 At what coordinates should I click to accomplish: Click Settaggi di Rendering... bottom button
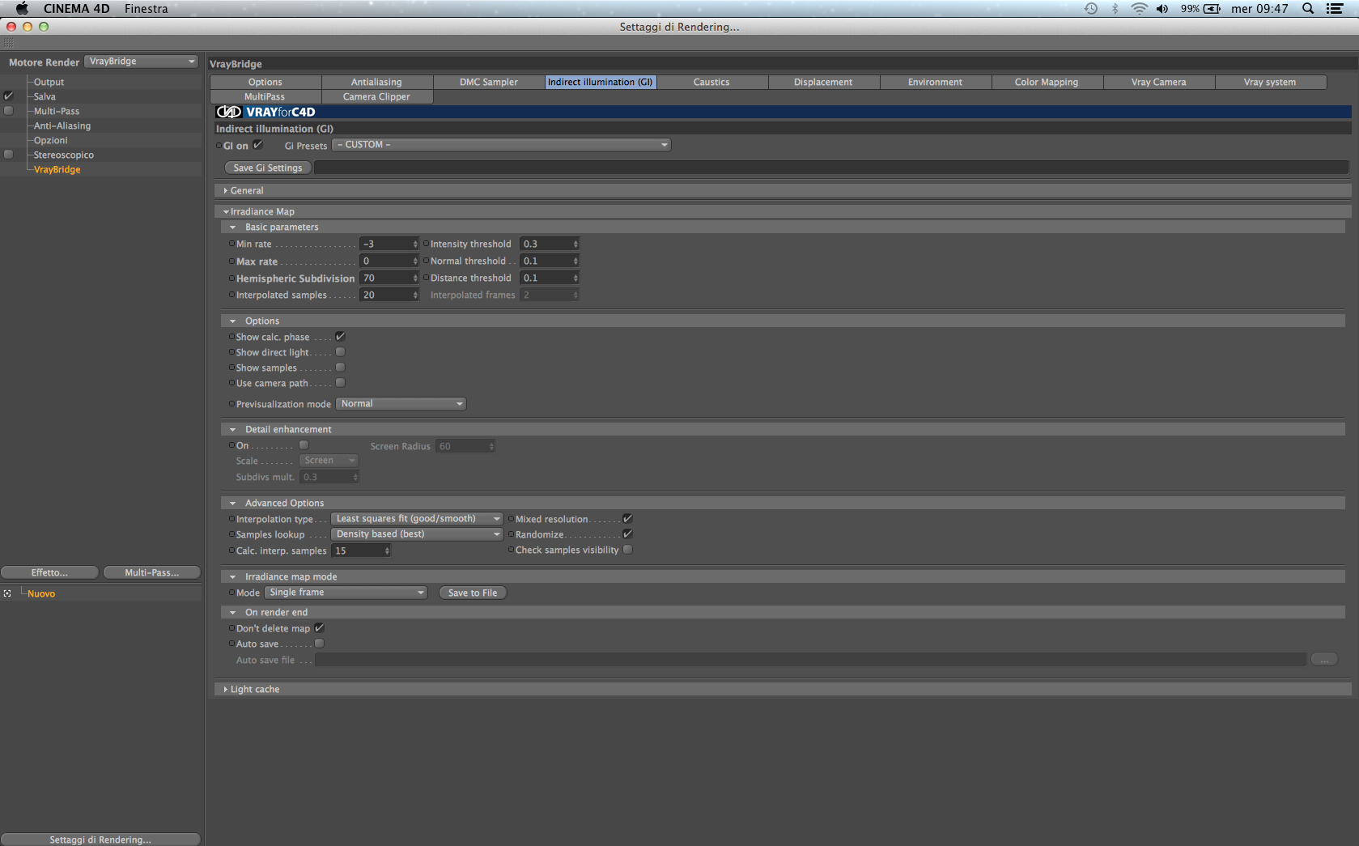click(100, 840)
